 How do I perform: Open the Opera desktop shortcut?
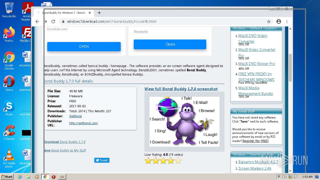click(9, 83)
